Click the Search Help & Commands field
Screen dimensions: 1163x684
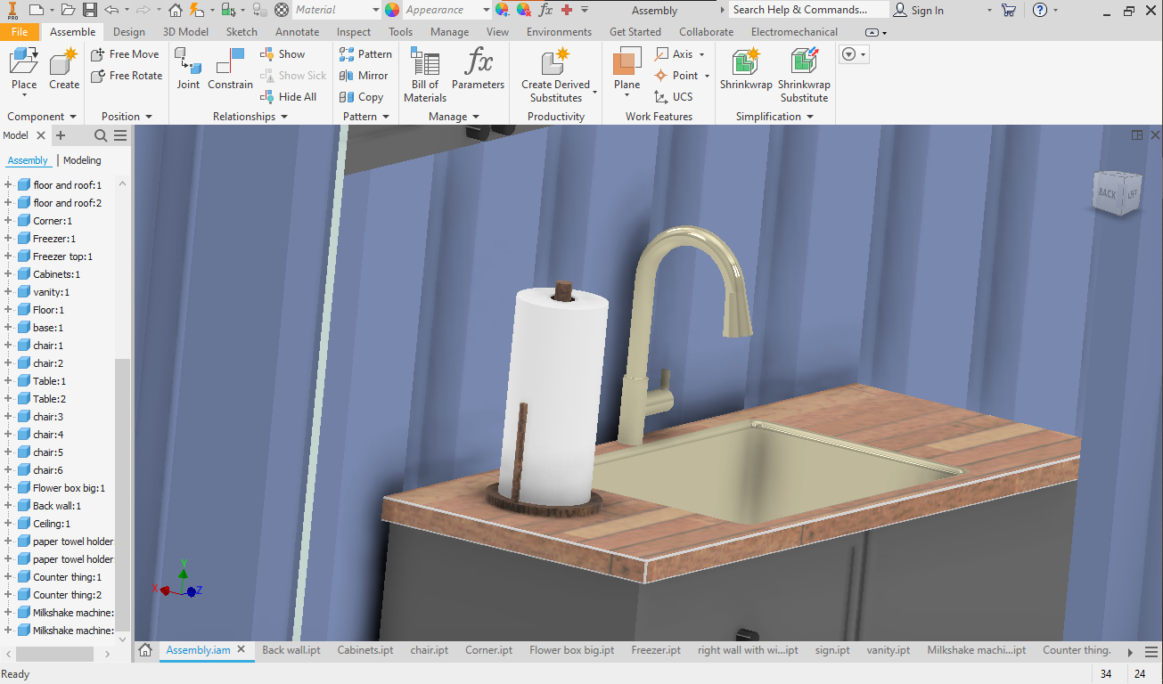tap(808, 10)
